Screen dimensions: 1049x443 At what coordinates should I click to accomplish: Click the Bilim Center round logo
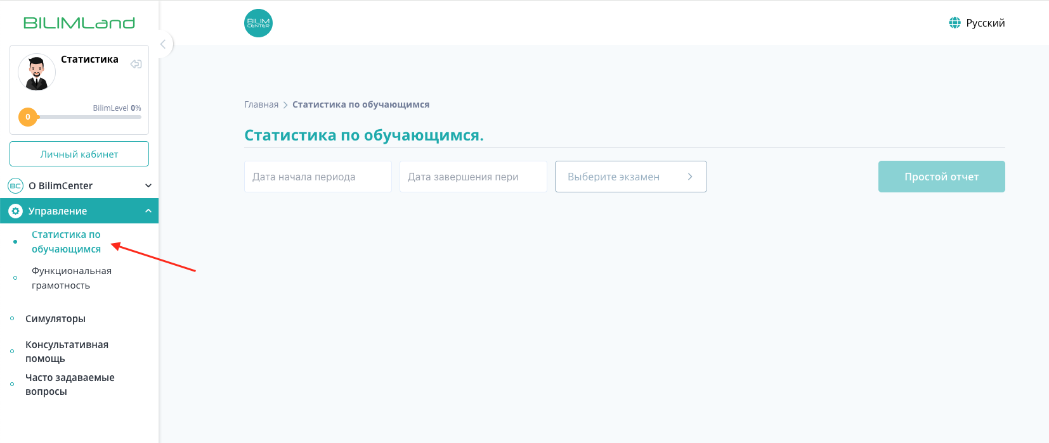point(258,23)
